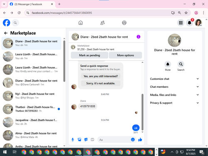Open the browser zoom magnifier icon

coord(179,13)
